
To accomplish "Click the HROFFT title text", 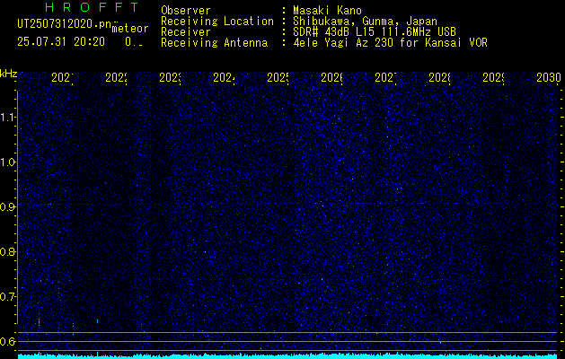I will [92, 7].
